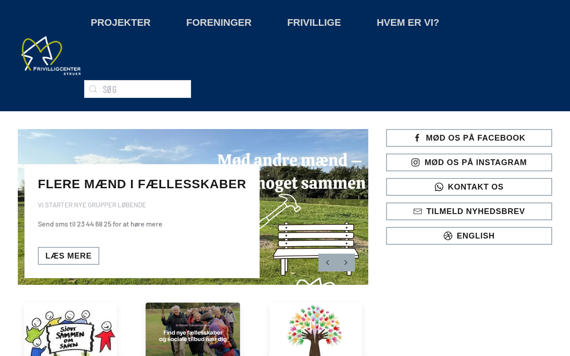This screenshot has width=570, height=356.
Task: Click the Instagram icon
Action: click(x=415, y=162)
